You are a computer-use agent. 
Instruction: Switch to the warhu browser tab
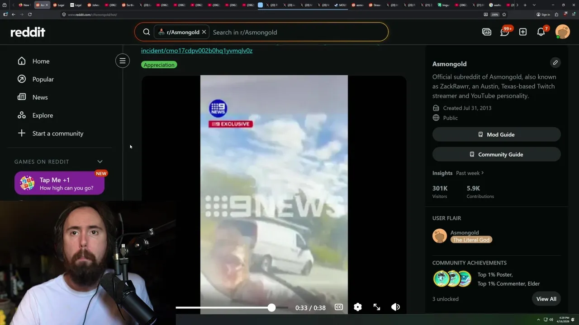click(496, 5)
